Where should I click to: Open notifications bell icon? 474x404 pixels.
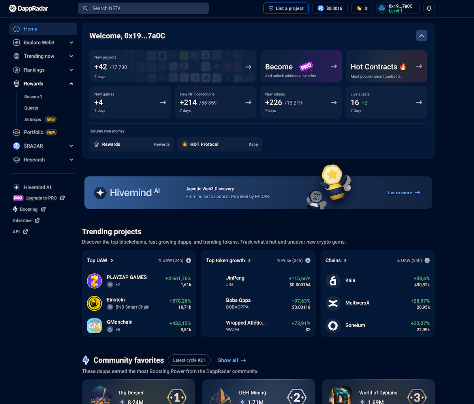point(429,8)
